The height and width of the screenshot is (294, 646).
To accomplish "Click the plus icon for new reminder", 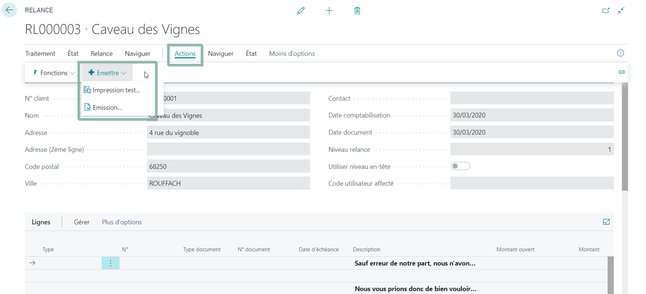I will click(x=329, y=11).
